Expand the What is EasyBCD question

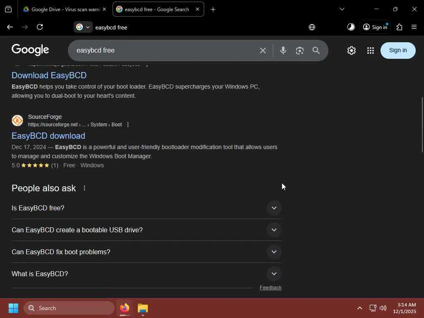pos(146,274)
